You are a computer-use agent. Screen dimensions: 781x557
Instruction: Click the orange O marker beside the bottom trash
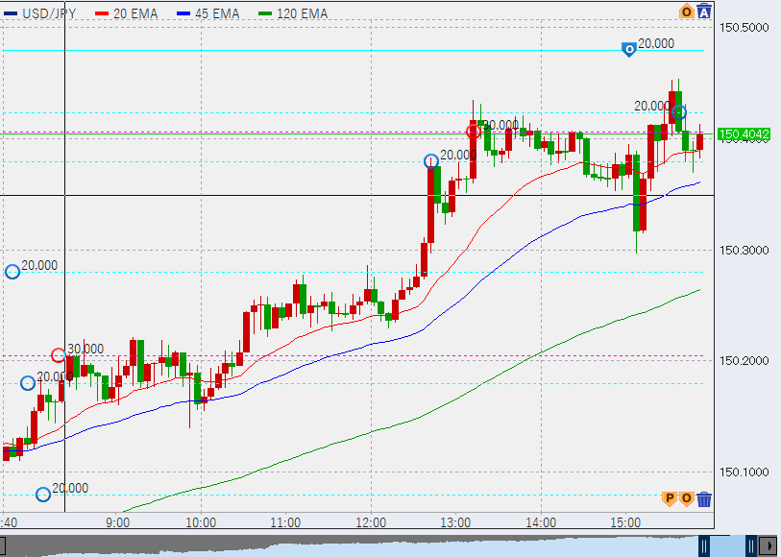pos(686,497)
